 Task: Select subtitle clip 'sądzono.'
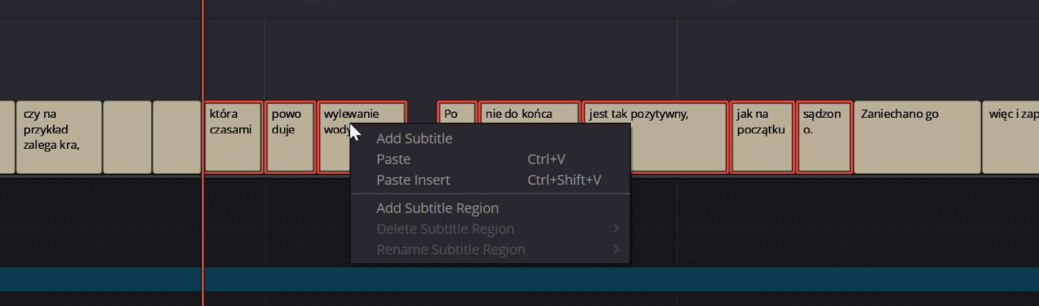(x=824, y=137)
